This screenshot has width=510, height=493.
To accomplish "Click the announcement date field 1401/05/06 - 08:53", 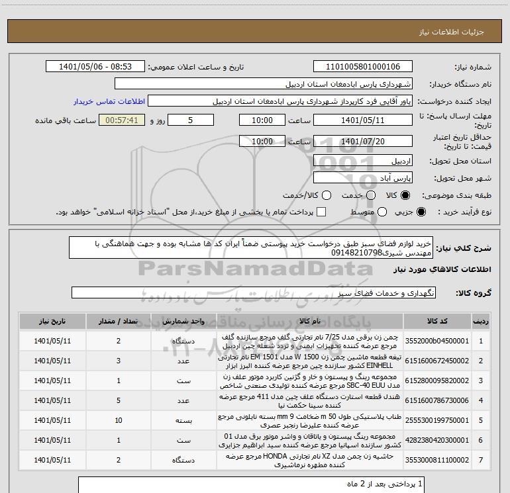I will [95, 67].
